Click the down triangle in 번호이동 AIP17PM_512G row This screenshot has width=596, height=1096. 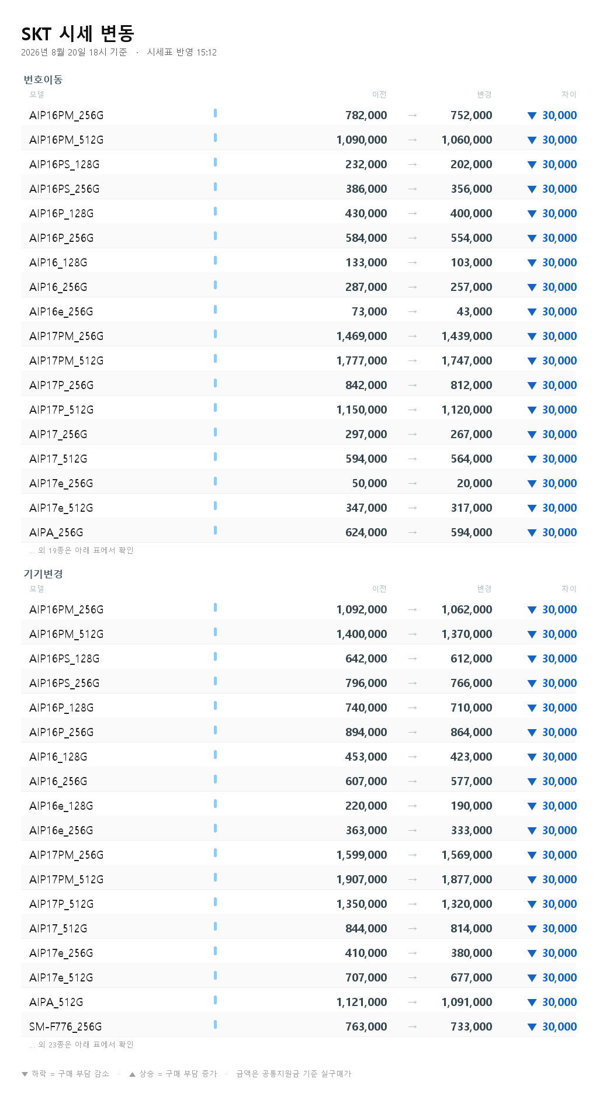[532, 361]
